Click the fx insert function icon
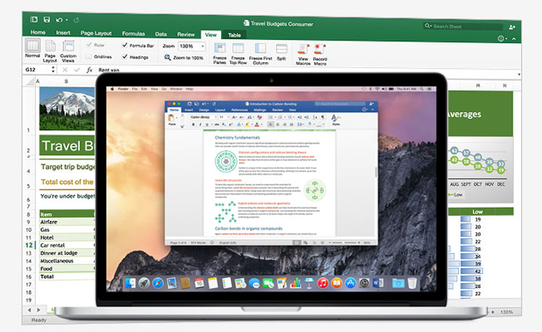Image resolution: width=542 pixels, height=332 pixels. point(89,70)
